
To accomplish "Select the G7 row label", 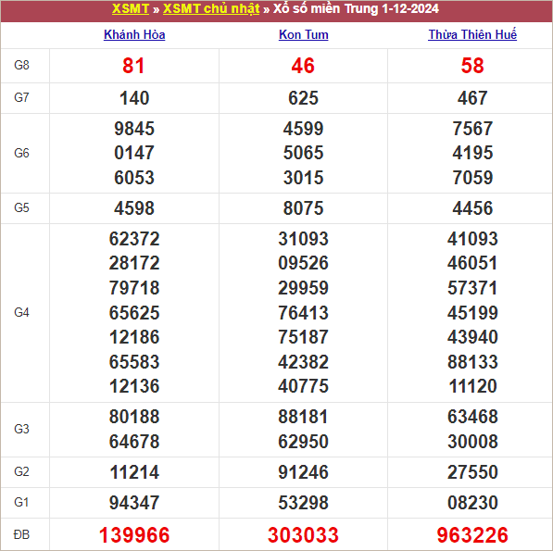I will click(21, 97).
